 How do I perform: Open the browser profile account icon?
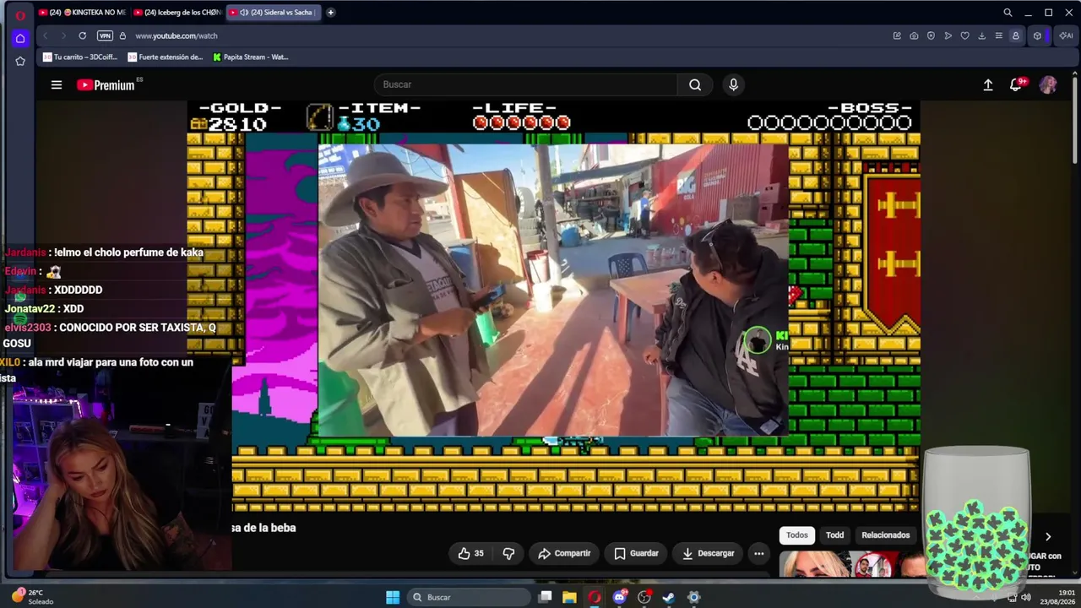[x=1015, y=35]
